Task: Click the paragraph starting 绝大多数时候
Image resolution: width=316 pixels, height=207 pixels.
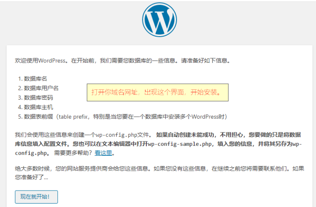Action: coord(159,173)
